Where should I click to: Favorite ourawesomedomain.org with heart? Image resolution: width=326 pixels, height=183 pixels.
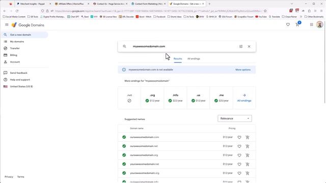(239, 155)
